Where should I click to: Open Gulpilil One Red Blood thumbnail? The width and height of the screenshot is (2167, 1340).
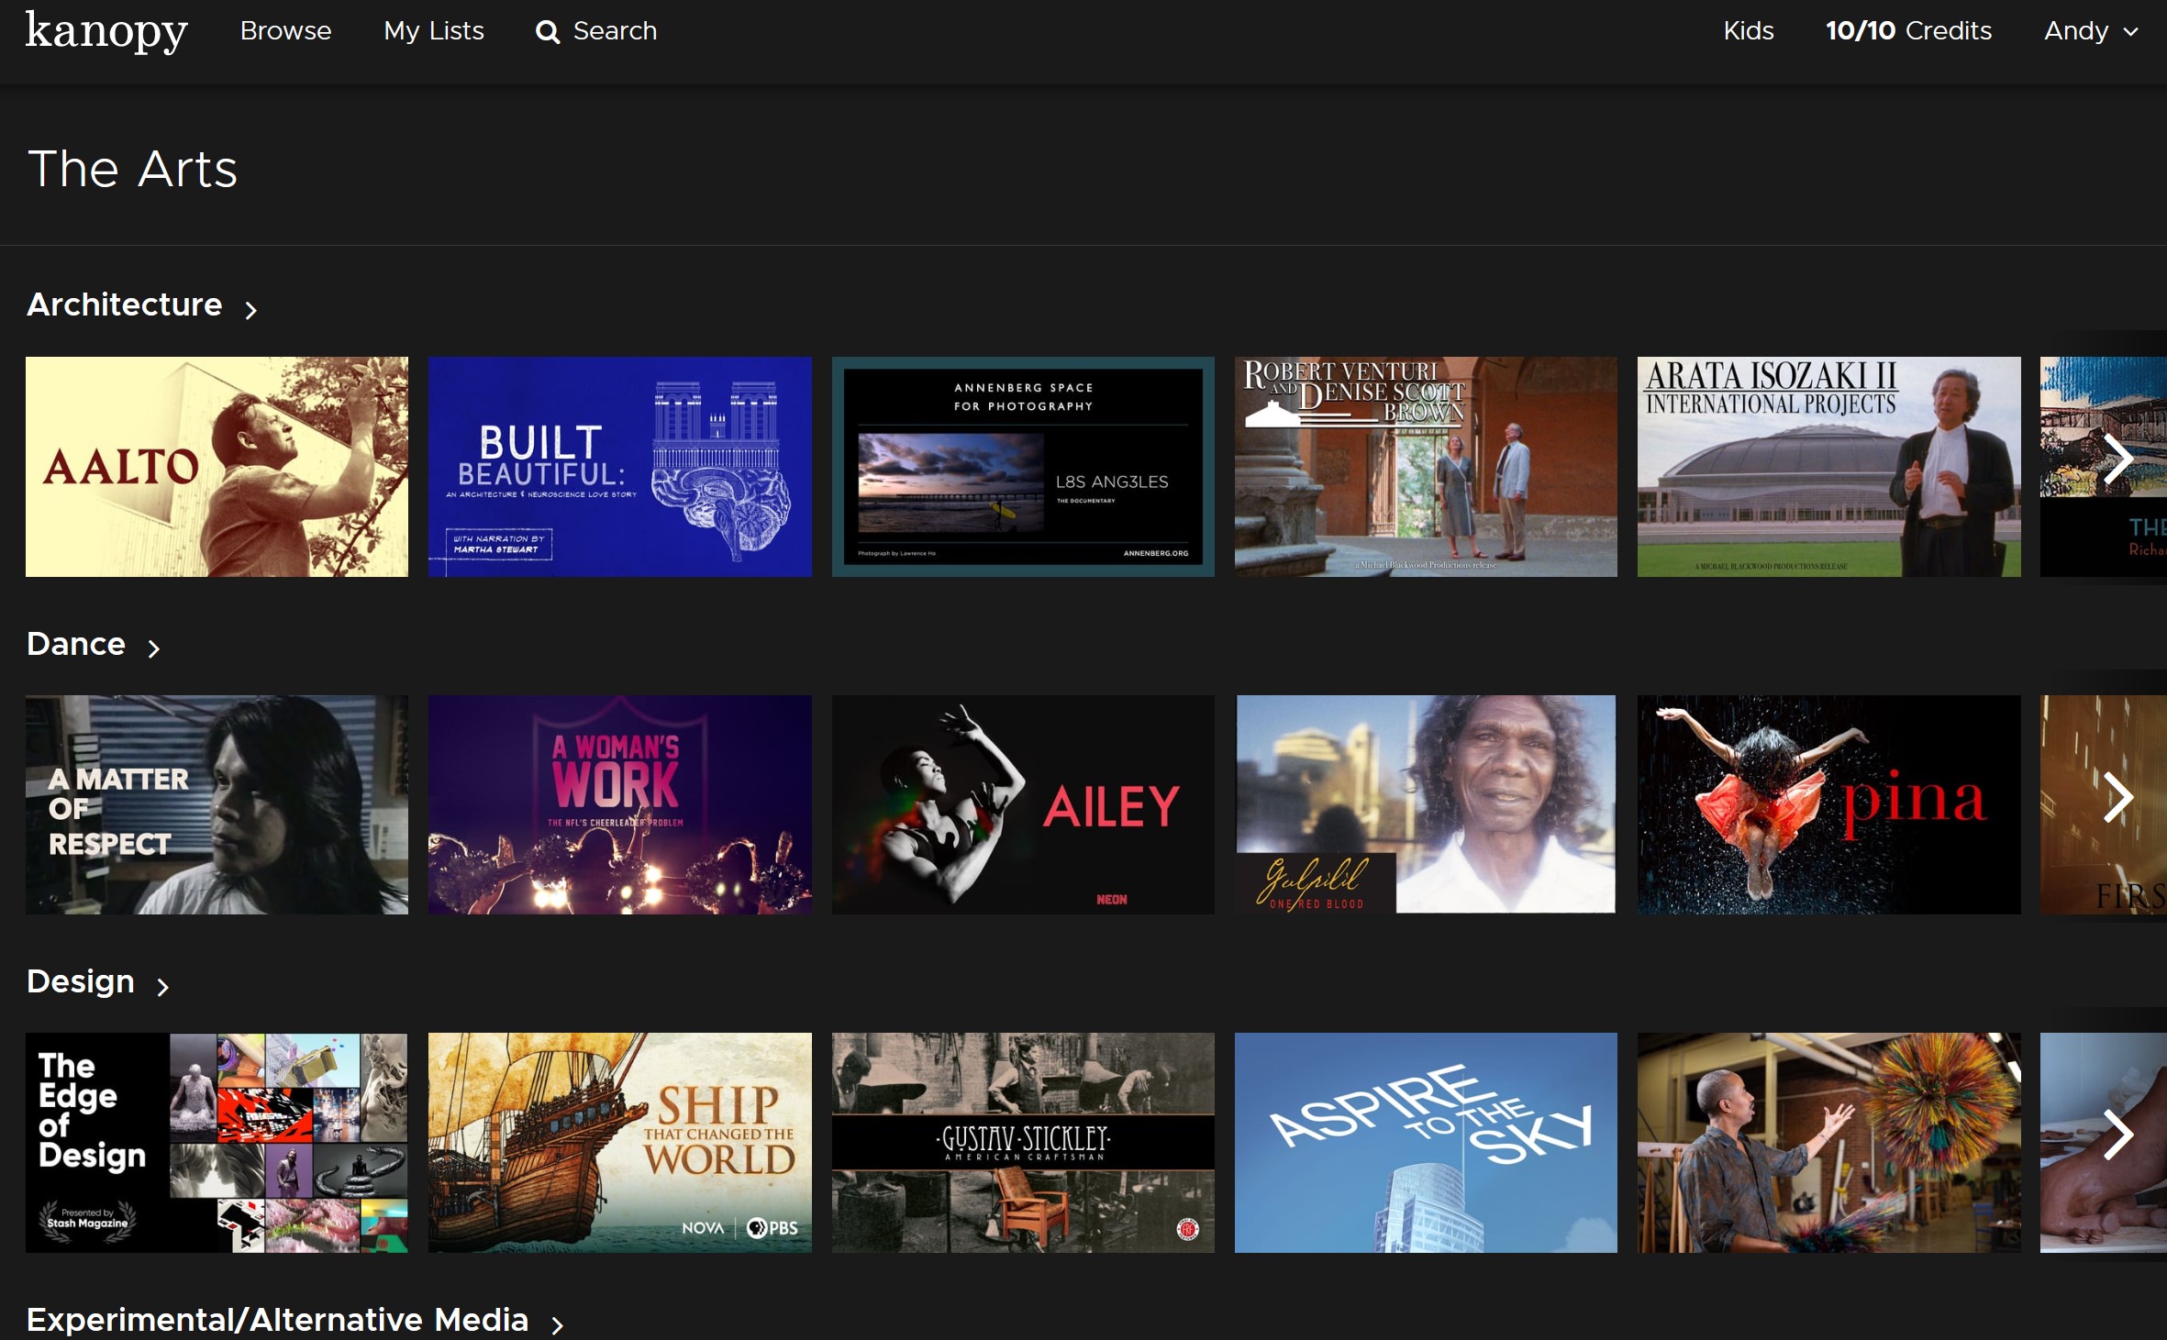click(x=1426, y=804)
